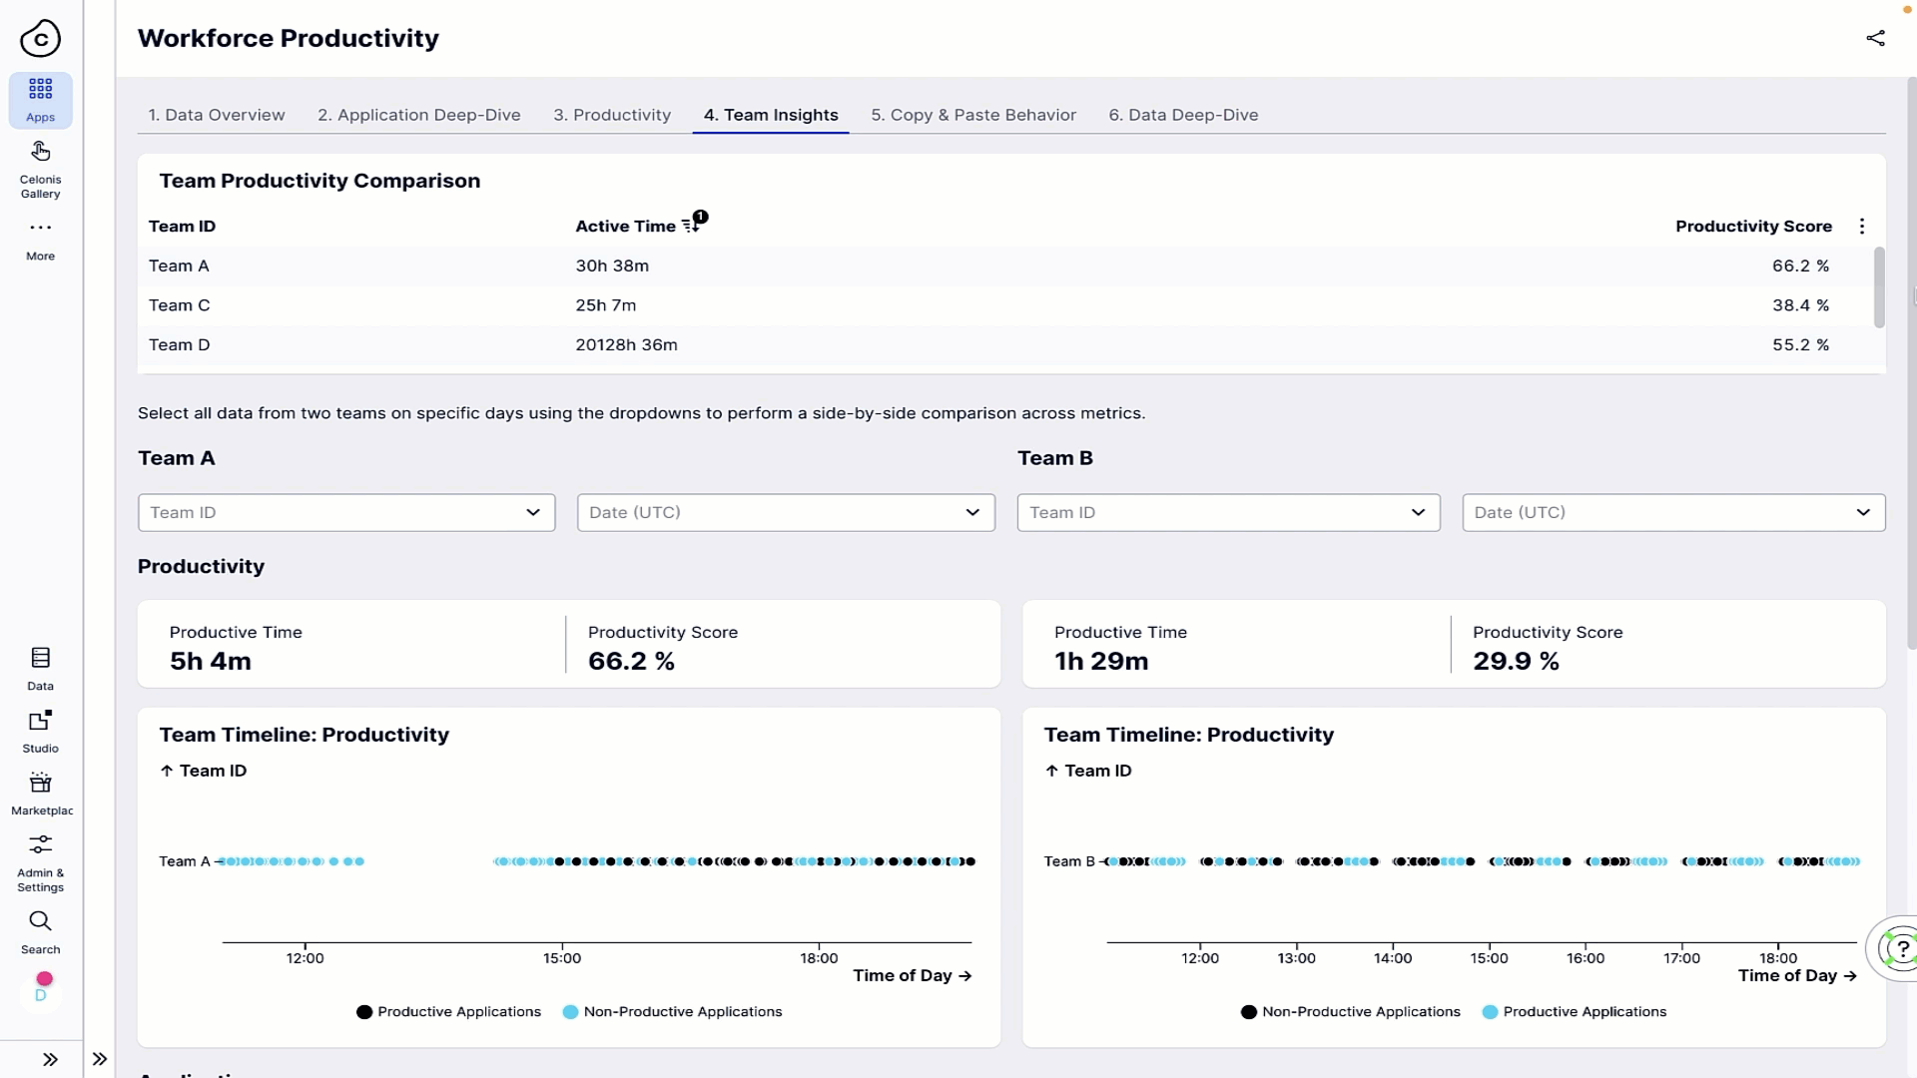Toggle Productive Applications in the left chart legend
The image size is (1917, 1078).
[x=447, y=1011]
